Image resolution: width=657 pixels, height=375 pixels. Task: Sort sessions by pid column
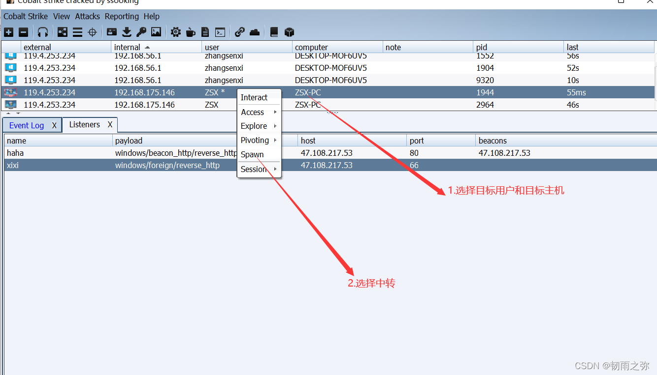(x=519, y=47)
